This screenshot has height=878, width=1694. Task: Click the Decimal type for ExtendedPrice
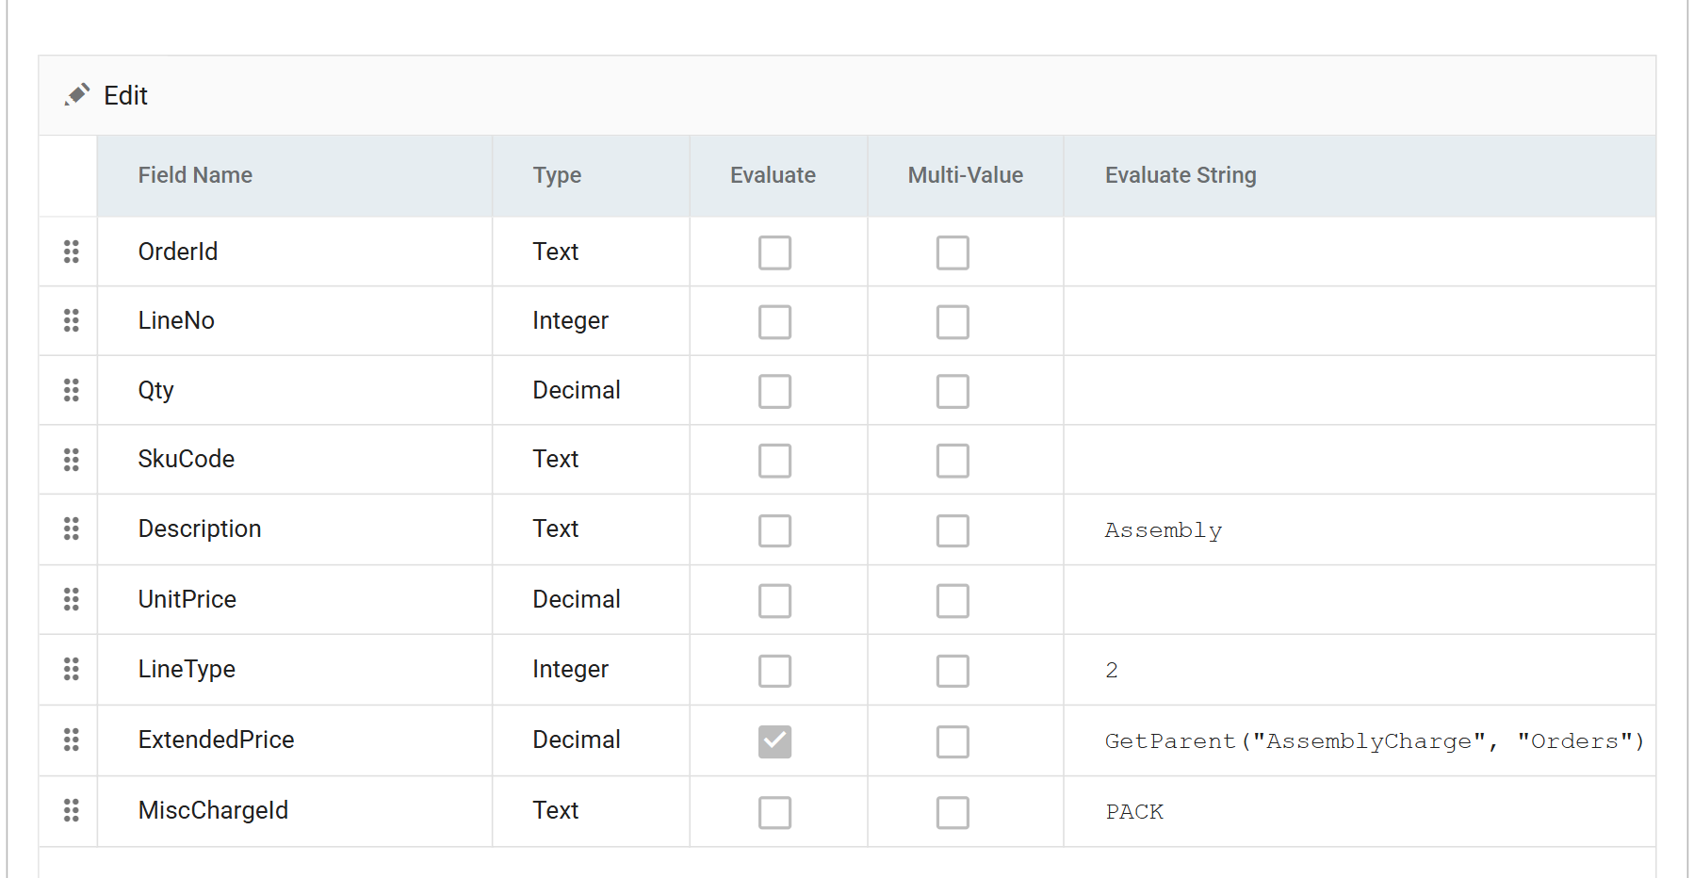tap(577, 740)
